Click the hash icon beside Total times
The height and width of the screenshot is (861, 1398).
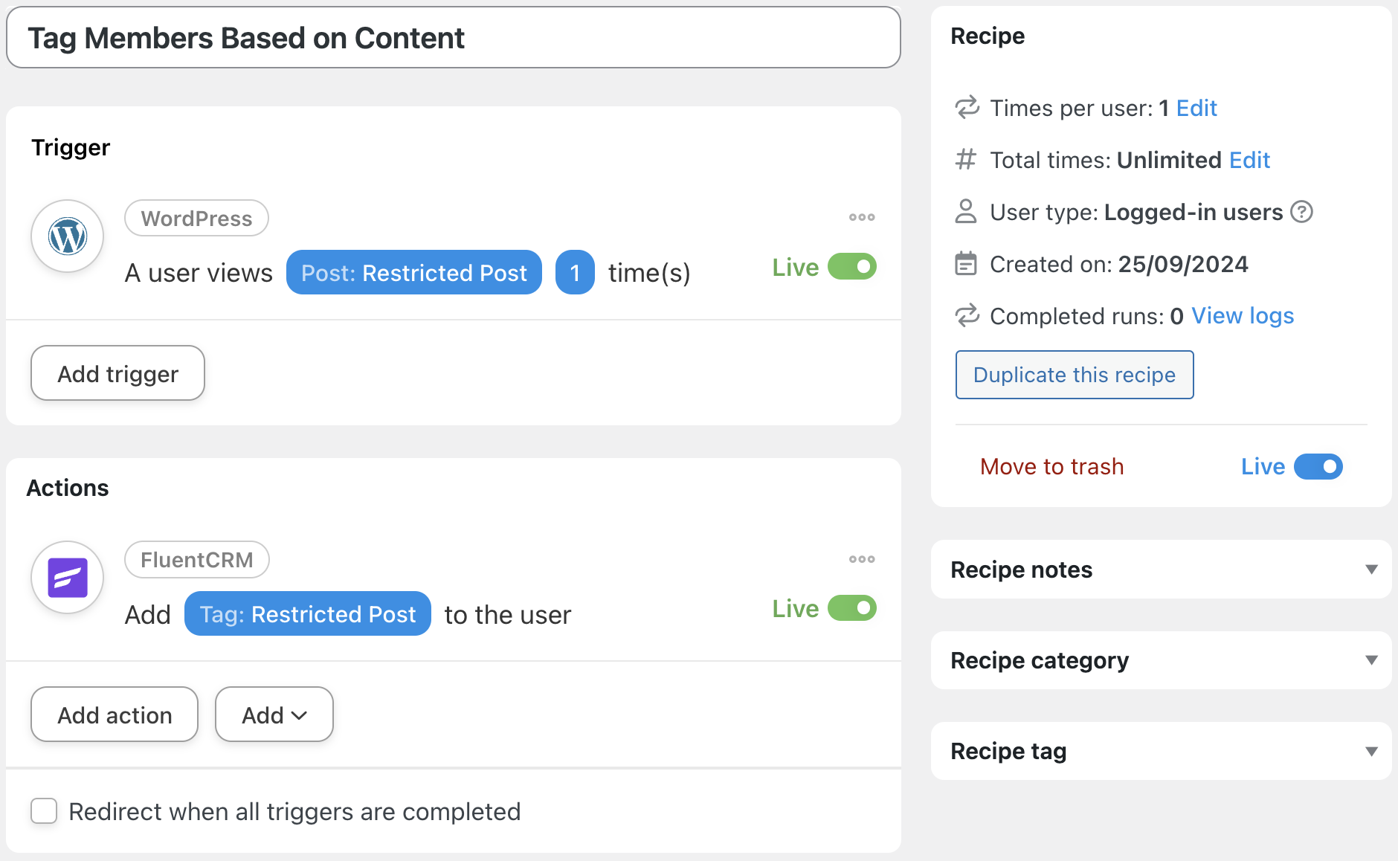click(966, 160)
